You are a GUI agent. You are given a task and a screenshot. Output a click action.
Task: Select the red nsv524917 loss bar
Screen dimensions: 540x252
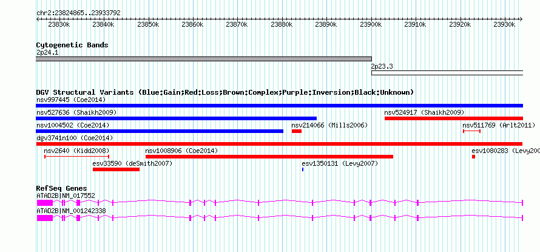pos(454,118)
